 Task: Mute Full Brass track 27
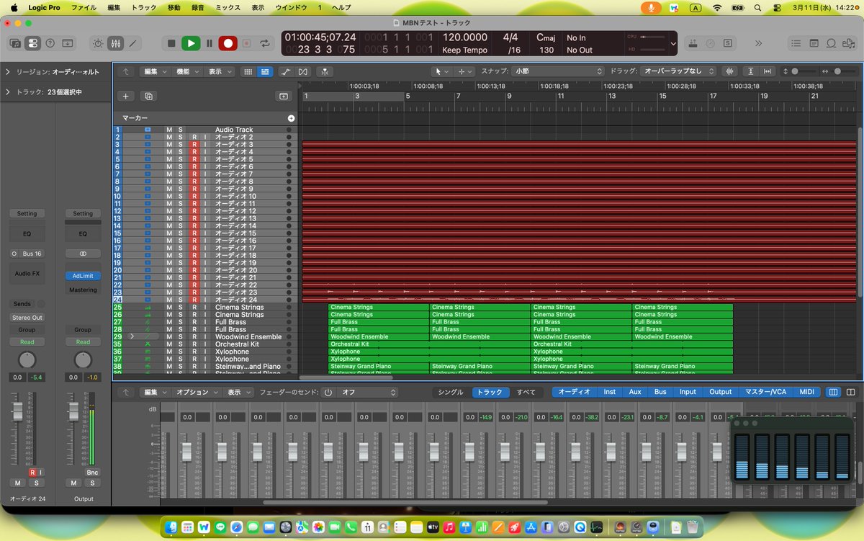[169, 322]
